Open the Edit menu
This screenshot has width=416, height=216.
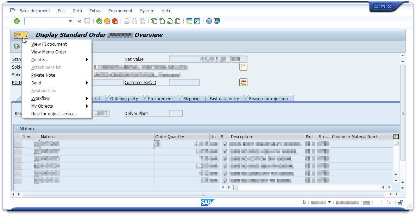tap(61, 11)
